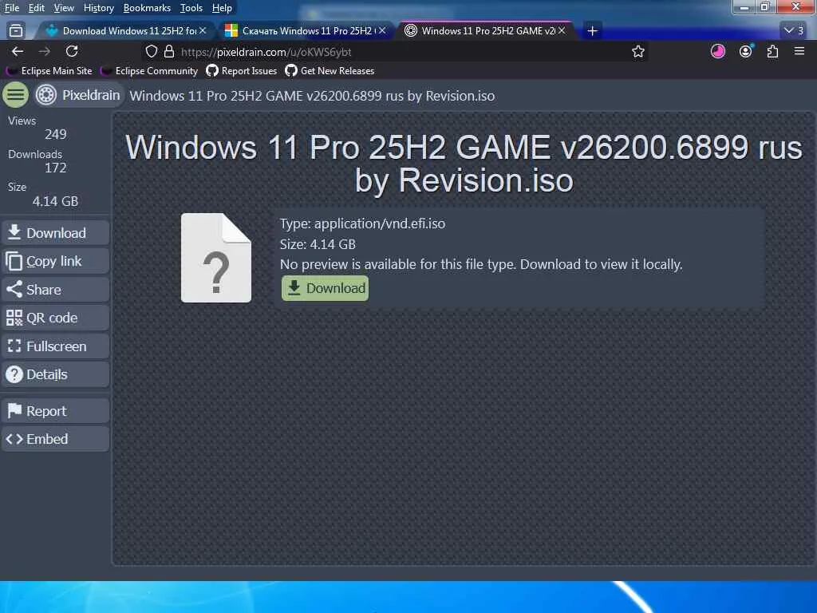Image resolution: width=817 pixels, height=613 pixels.
Task: Bookmark this page with the star icon
Action: click(637, 52)
